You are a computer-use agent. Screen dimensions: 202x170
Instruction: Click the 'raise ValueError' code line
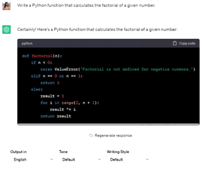click(118, 69)
